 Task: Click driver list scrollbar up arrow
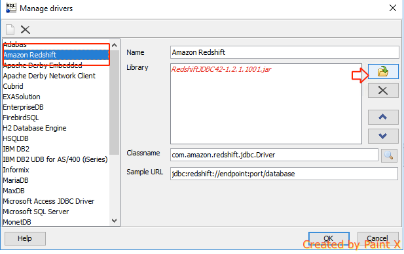click(x=115, y=45)
